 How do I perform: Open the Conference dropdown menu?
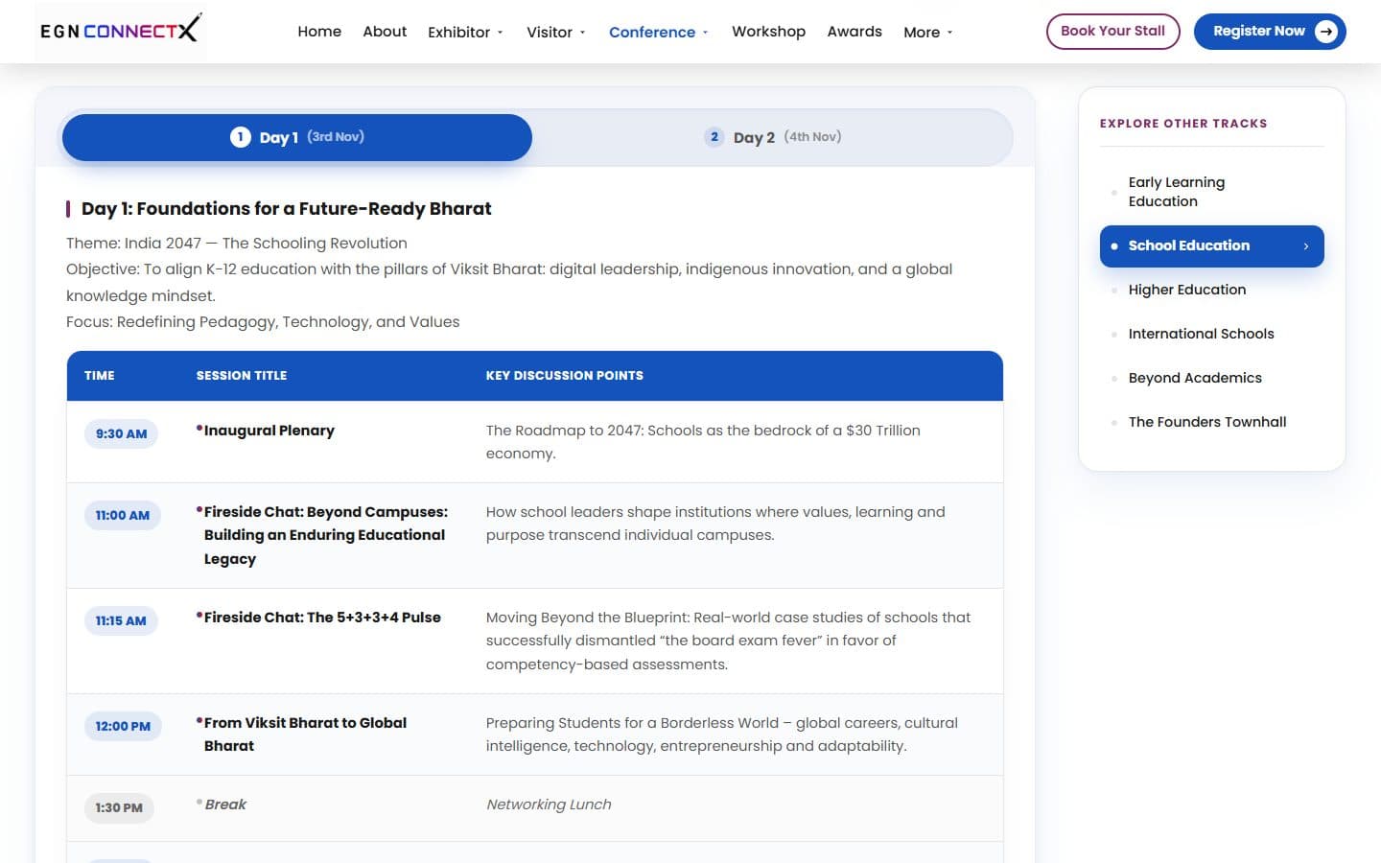[x=658, y=33]
